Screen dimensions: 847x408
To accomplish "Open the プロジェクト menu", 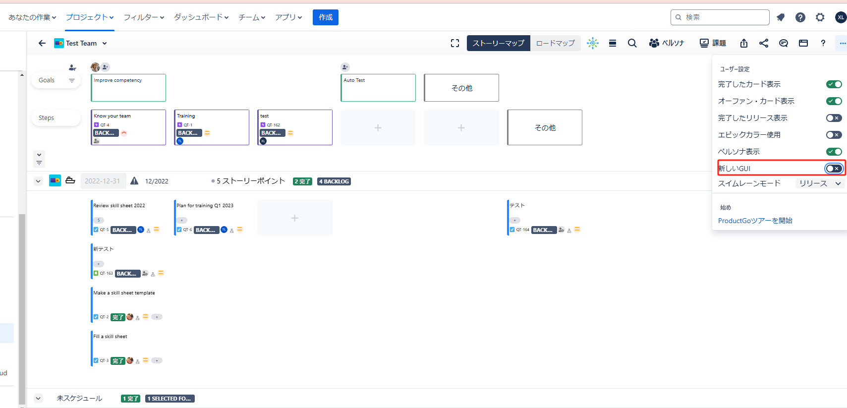I will click(x=90, y=17).
